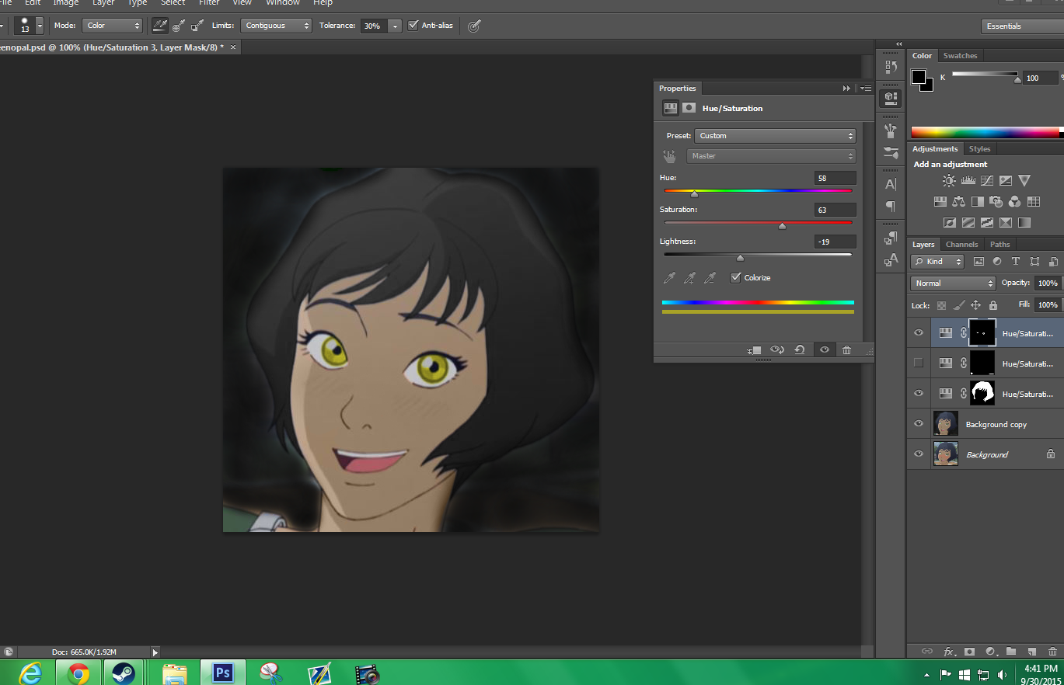Screen dimensions: 1064x685
Task: Open the Normal blend mode dropdown
Action: point(953,283)
